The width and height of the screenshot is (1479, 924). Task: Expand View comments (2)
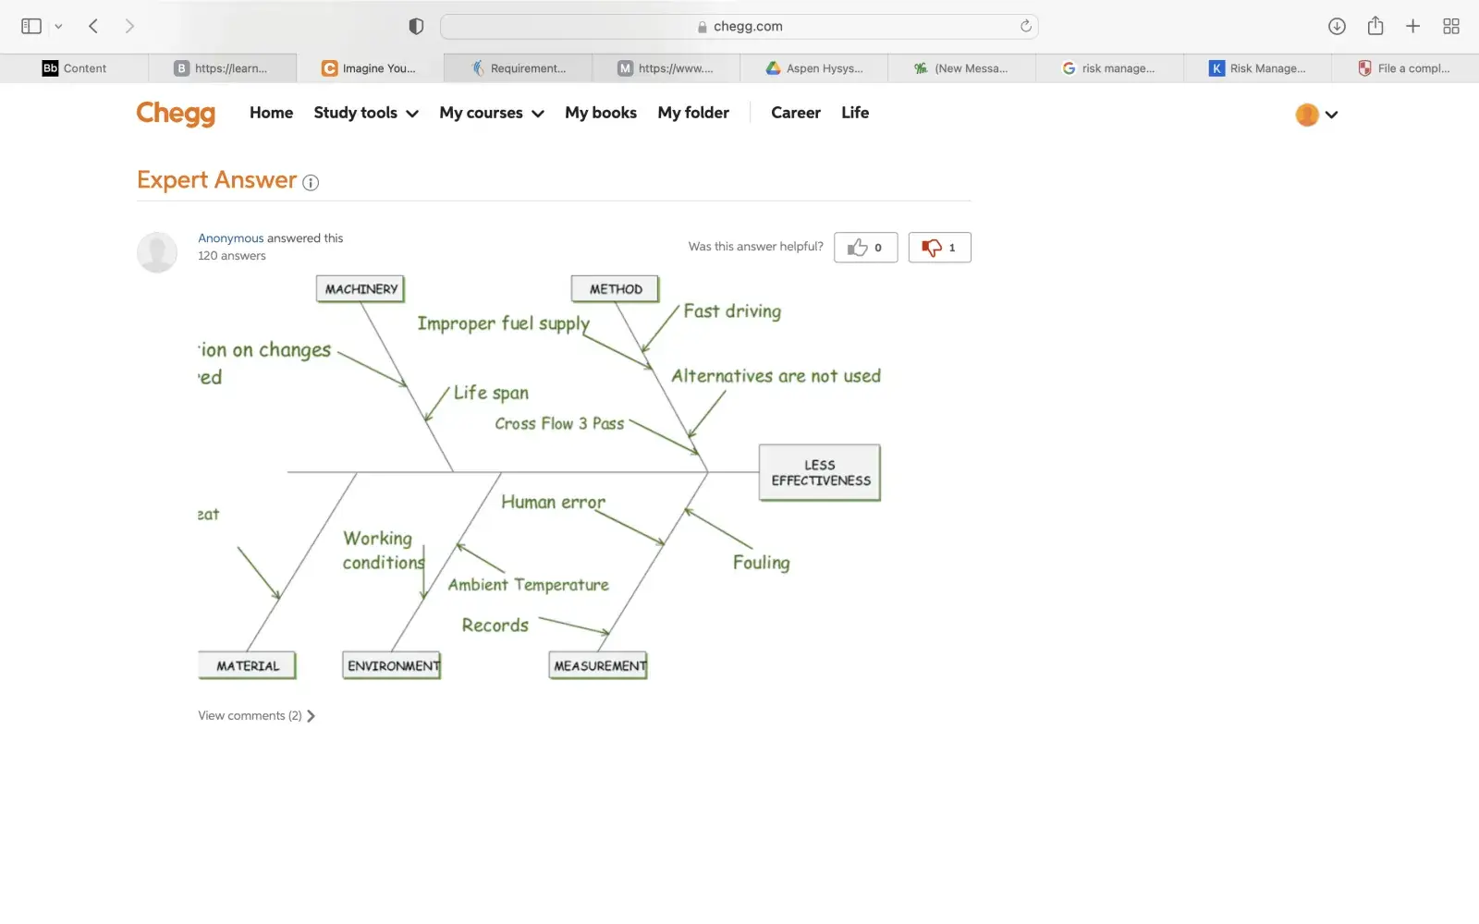(x=256, y=716)
